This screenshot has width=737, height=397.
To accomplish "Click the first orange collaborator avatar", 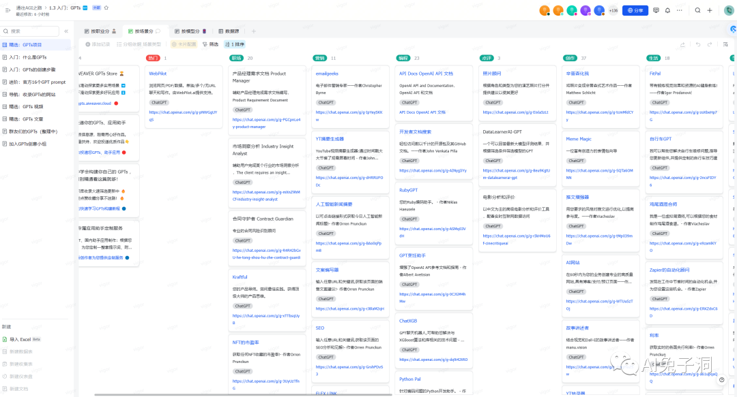I will [545, 10].
